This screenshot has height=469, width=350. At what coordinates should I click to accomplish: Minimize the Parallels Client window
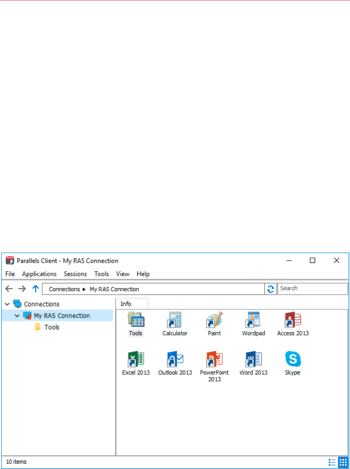[x=289, y=261]
